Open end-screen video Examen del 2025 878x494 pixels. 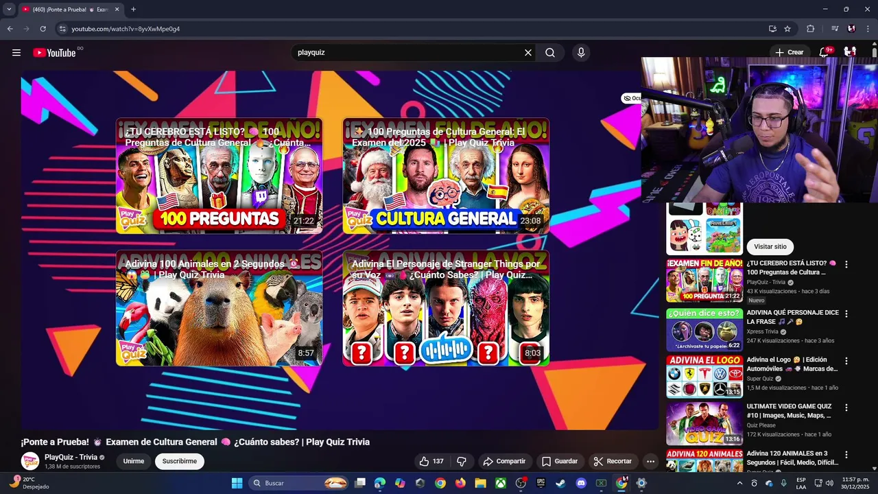pos(446,176)
